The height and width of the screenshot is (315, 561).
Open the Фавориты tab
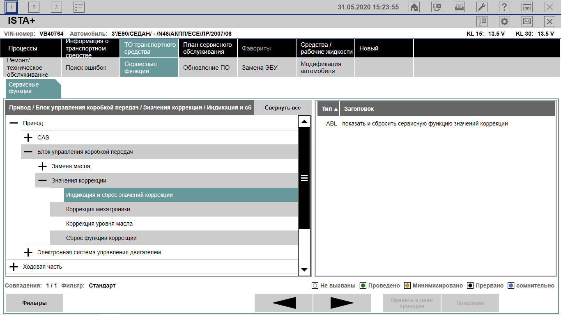[x=267, y=48]
